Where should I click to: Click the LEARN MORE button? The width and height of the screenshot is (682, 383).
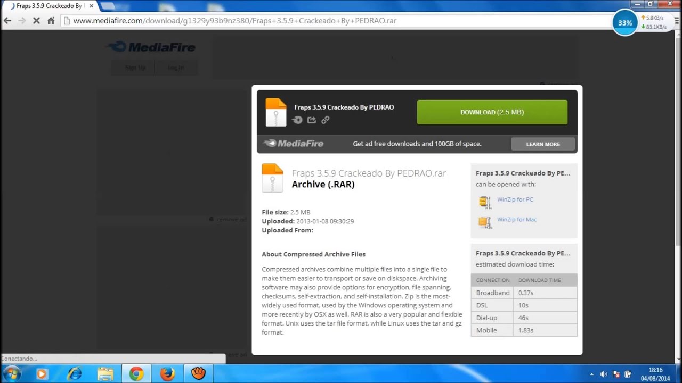click(543, 144)
